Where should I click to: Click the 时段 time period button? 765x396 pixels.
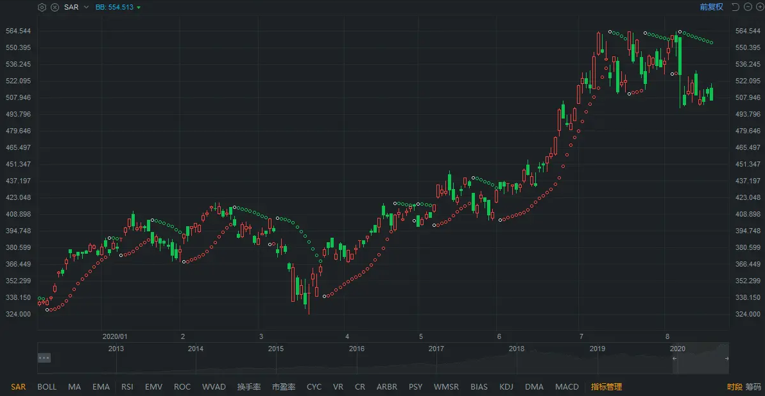(734, 387)
